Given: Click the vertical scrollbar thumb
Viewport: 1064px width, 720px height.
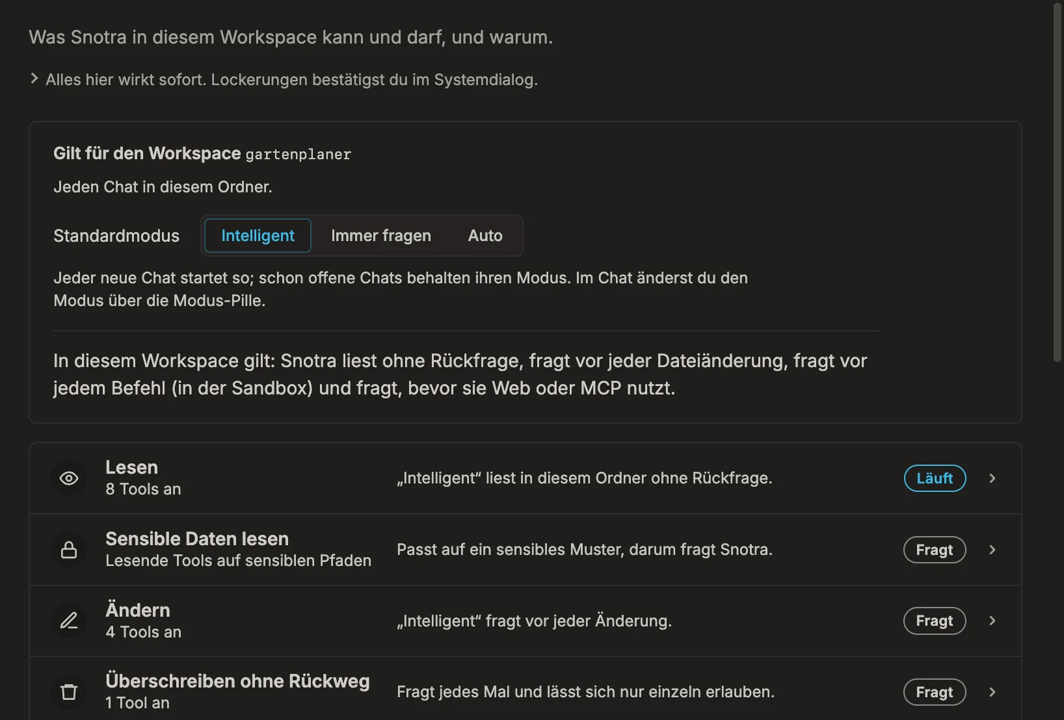Looking at the screenshot, I should (x=1058, y=182).
